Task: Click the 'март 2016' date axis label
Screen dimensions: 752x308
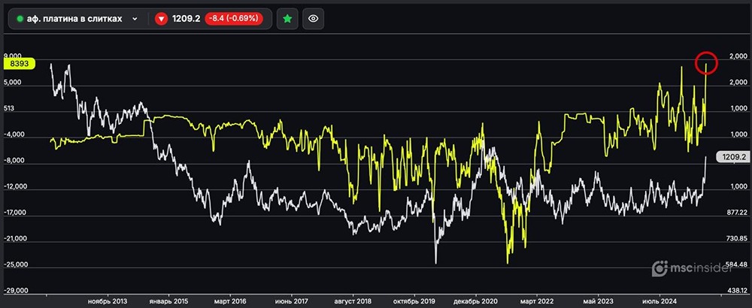Action: click(229, 301)
